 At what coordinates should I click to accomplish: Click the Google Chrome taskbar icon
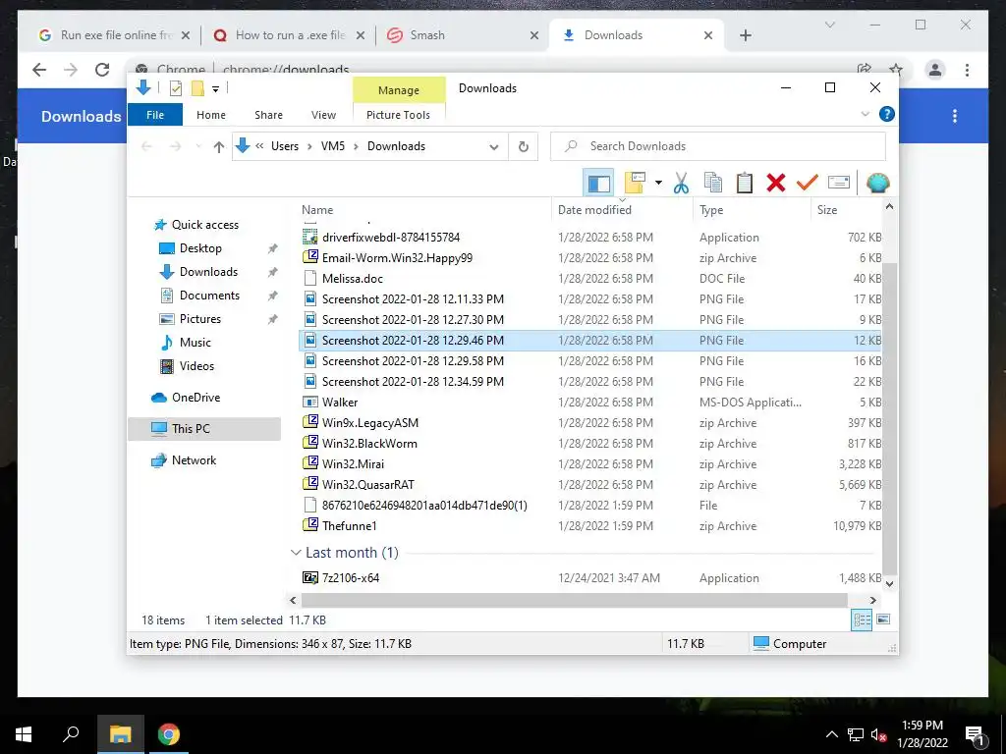point(169,734)
